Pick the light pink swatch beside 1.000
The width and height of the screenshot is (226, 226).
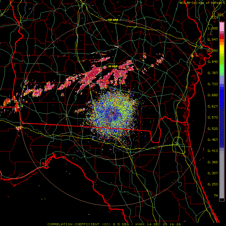coord(222,27)
